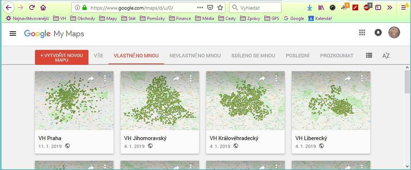Open the browser home page
Image resolution: width=411 pixels, height=170 pixels.
43,8
